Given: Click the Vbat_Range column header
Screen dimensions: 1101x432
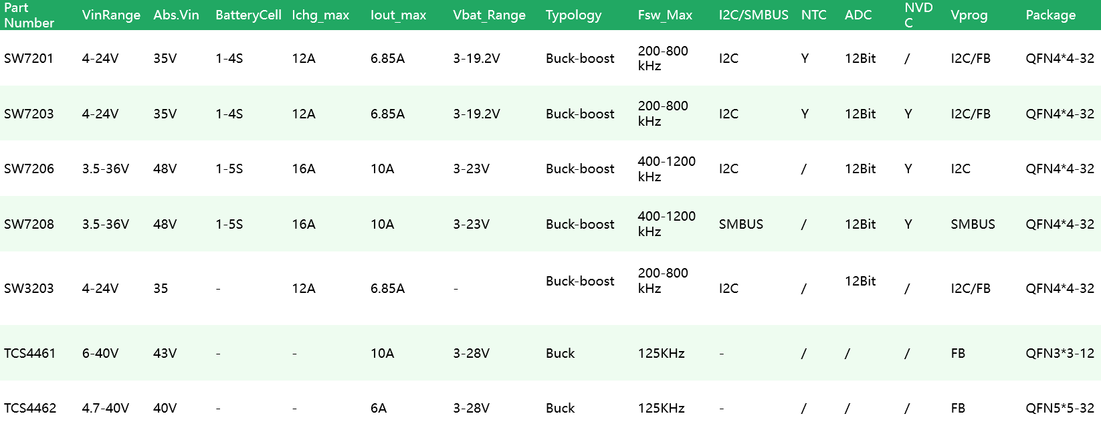Looking at the screenshot, I should [489, 15].
